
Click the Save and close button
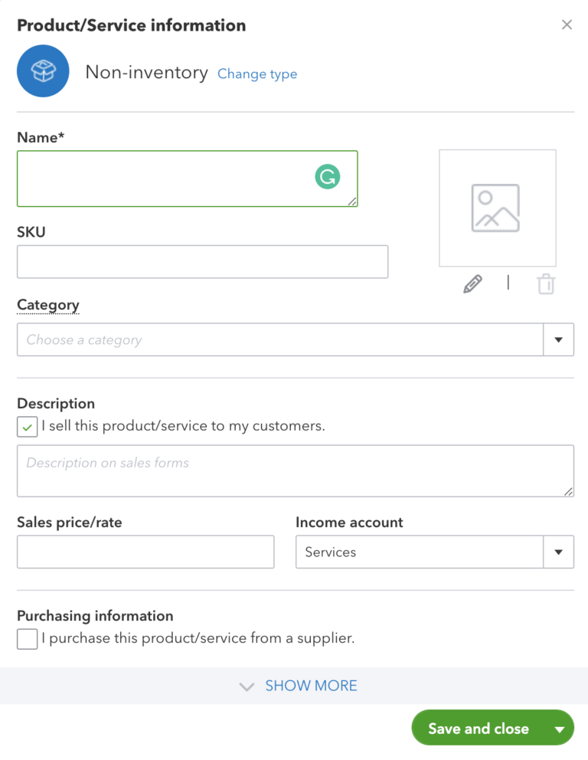click(479, 728)
